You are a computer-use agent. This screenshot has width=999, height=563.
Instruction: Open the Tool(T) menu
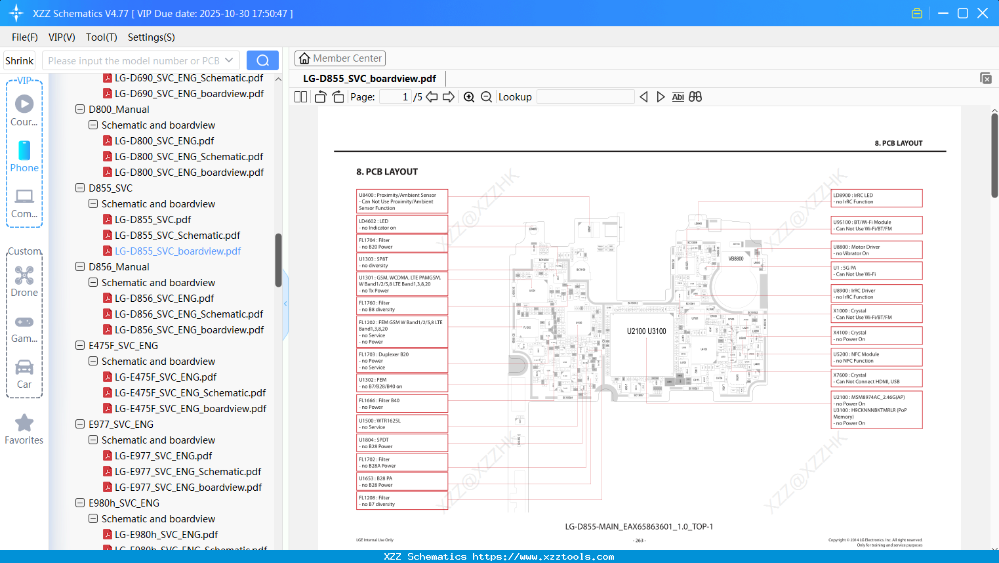point(101,37)
